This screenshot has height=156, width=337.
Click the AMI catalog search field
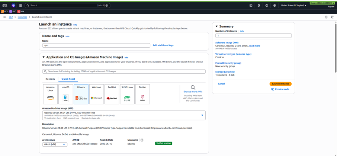(x=124, y=71)
